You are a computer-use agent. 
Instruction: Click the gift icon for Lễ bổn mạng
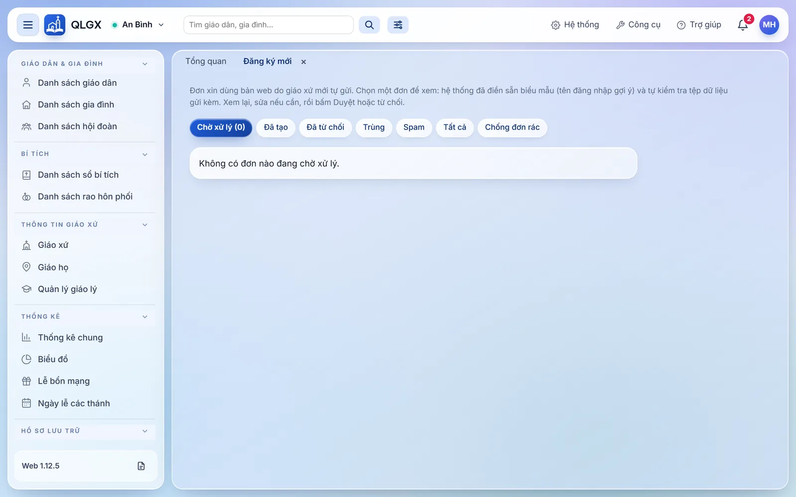pos(26,381)
